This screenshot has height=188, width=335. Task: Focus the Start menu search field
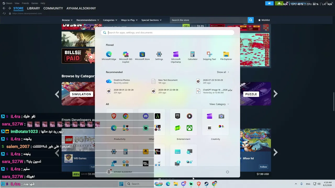coord(167,33)
